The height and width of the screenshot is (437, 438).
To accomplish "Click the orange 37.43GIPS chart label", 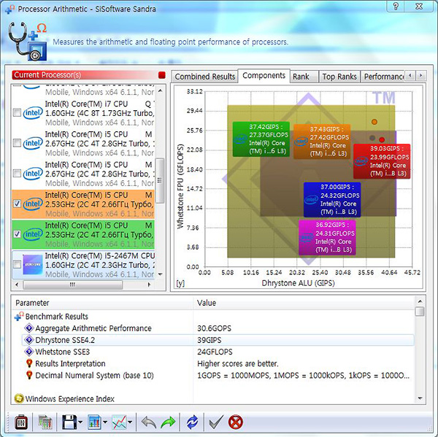I will [x=322, y=142].
